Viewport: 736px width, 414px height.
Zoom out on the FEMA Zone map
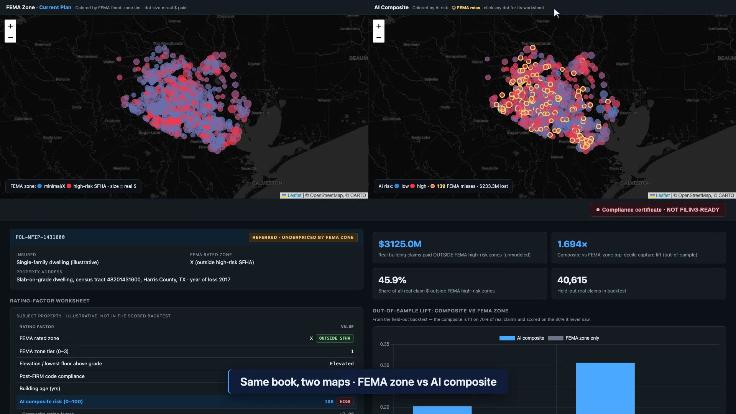[x=10, y=37]
